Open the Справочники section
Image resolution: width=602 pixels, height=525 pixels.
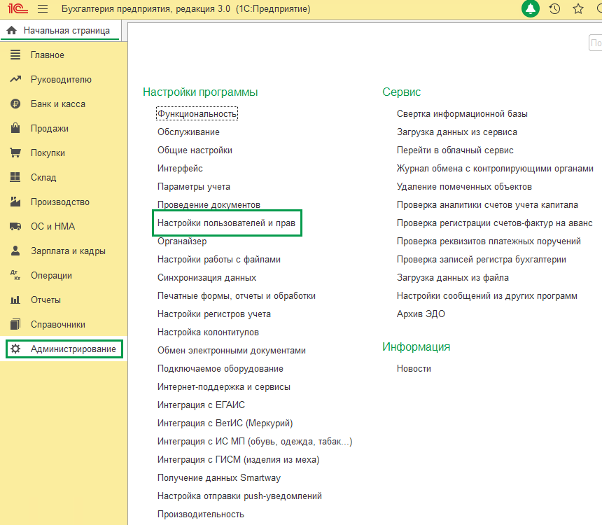(58, 325)
